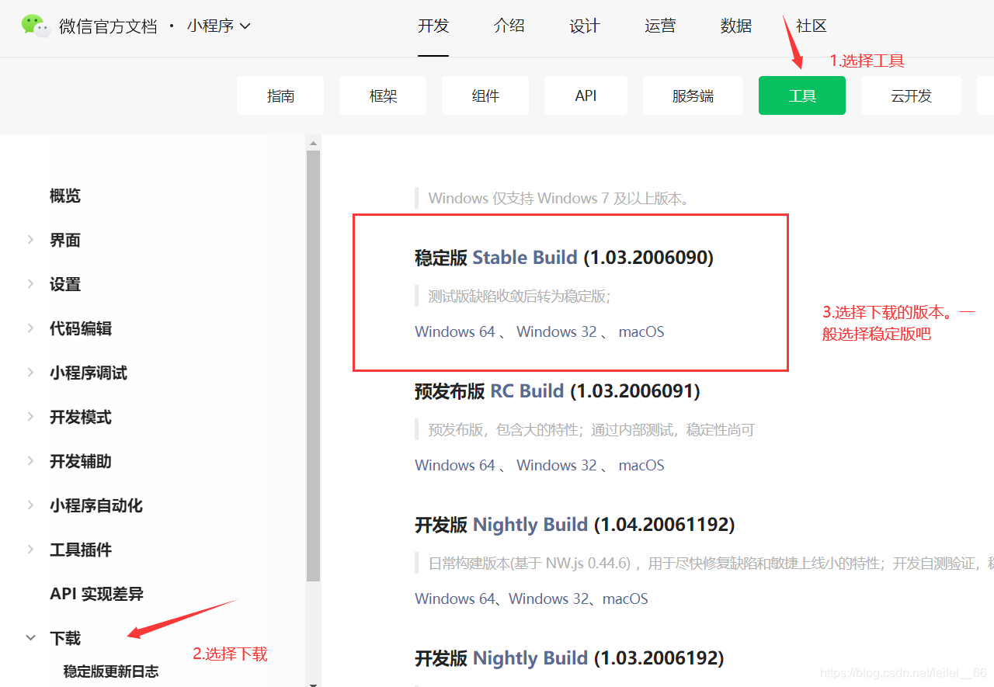Open 小程序自动化 sidebar item
The height and width of the screenshot is (687, 994).
[96, 505]
